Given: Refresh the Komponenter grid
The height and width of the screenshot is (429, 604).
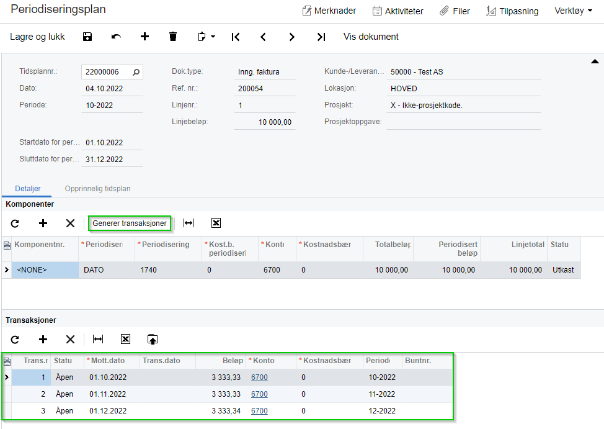Looking at the screenshot, I should click(x=15, y=224).
